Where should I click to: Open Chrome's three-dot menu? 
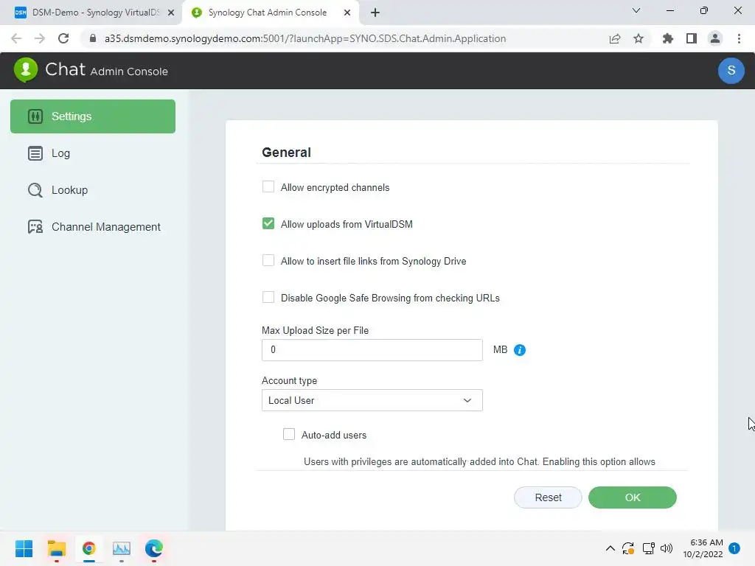(x=739, y=38)
